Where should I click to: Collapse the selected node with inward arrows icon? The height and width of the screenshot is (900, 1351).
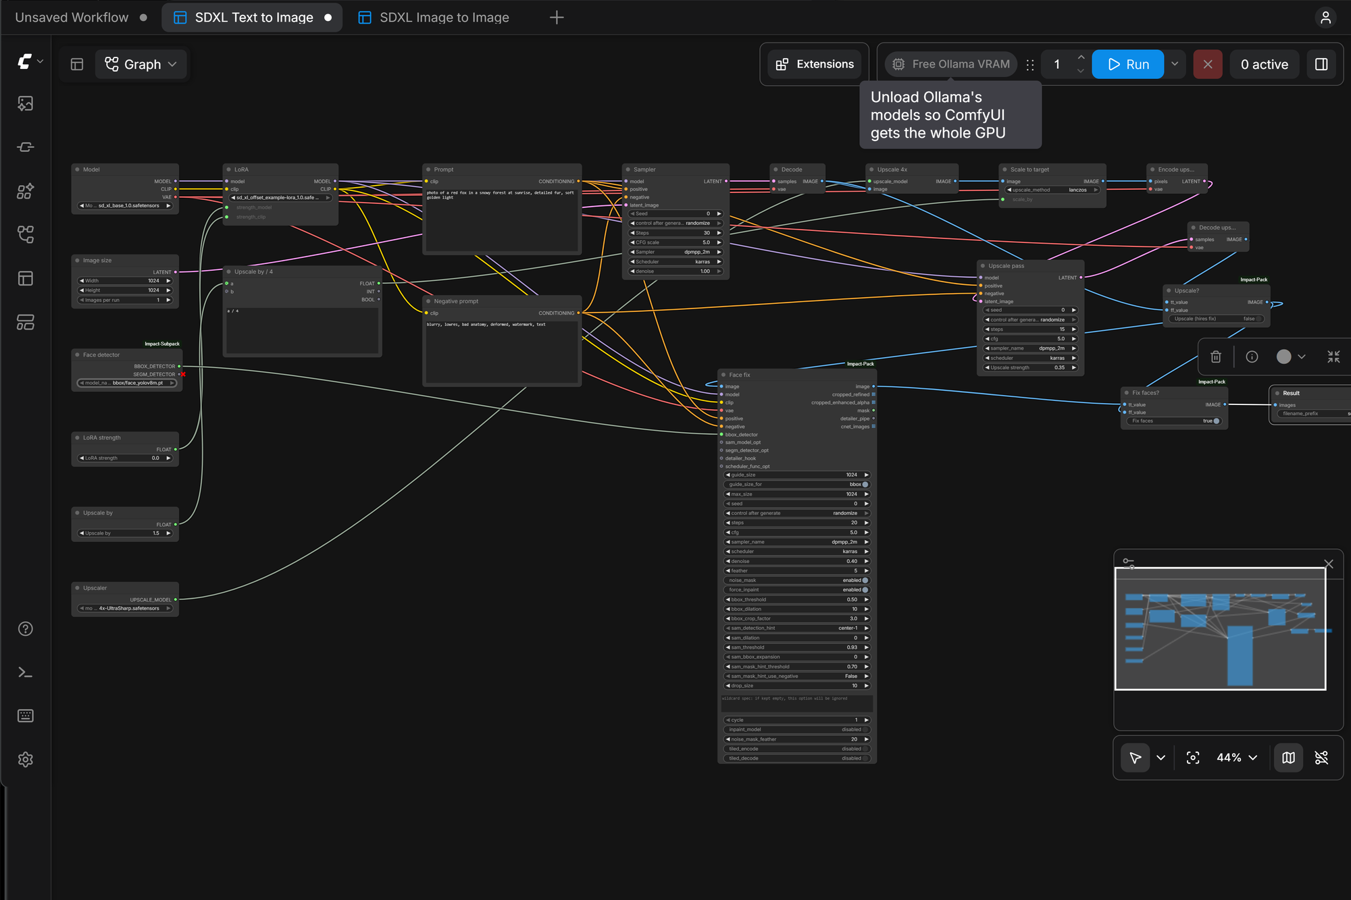(1333, 356)
